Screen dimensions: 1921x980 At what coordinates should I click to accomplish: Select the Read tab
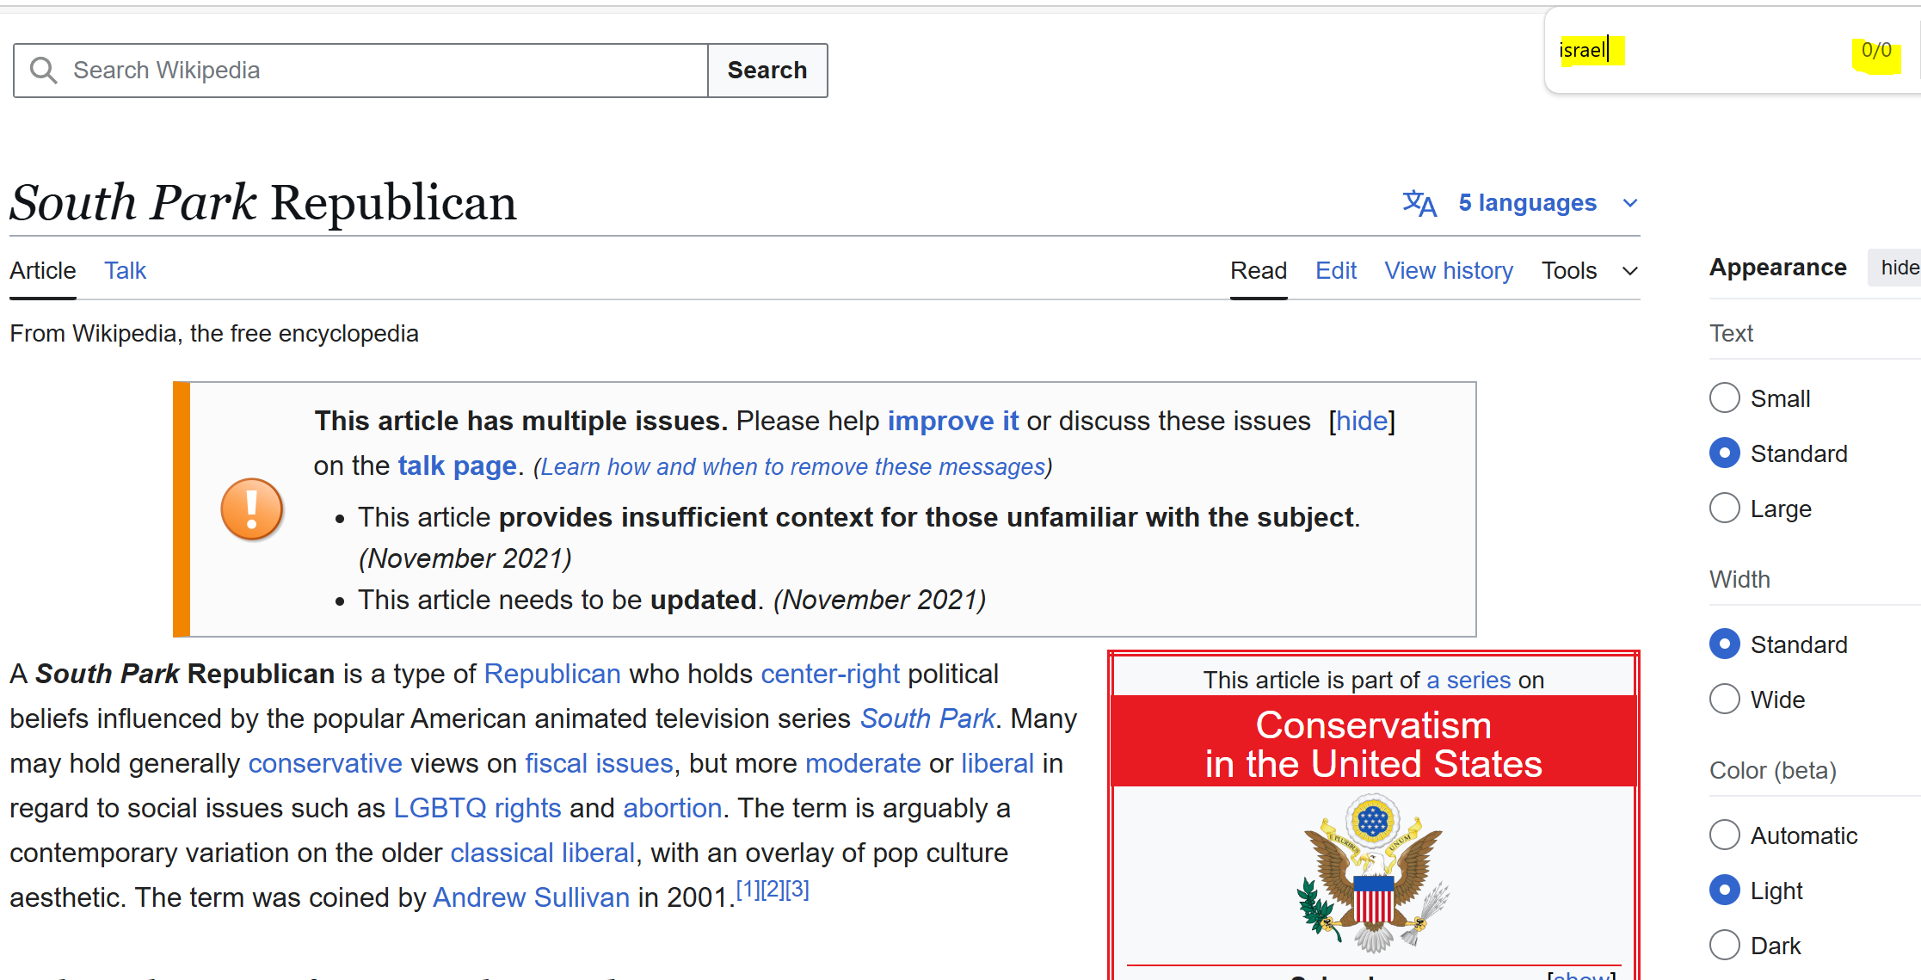(x=1259, y=270)
